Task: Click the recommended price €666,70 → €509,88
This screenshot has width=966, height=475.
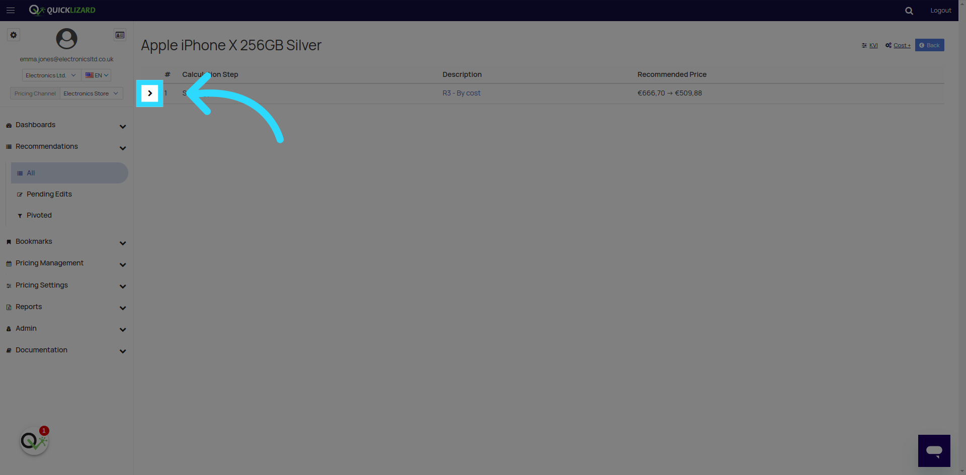Action: click(x=670, y=93)
